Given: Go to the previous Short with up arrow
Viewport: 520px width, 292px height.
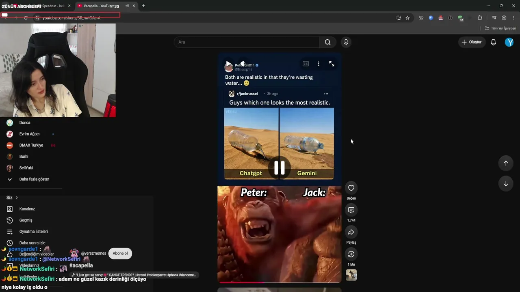Looking at the screenshot, I should (506, 163).
